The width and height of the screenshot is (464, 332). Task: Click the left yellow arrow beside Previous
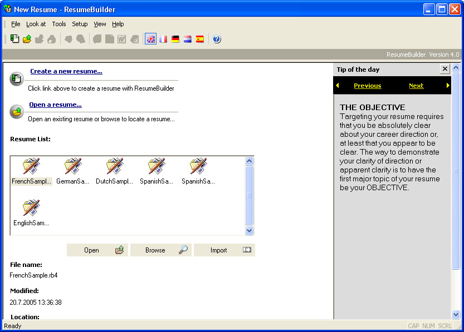pos(338,85)
